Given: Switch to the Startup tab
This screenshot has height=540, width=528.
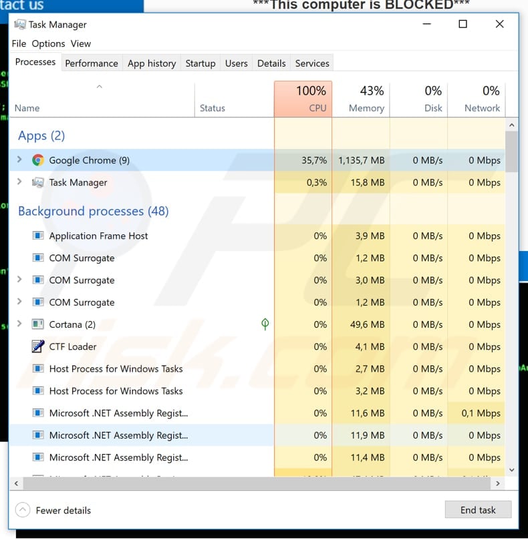Looking at the screenshot, I should pyautogui.click(x=201, y=63).
